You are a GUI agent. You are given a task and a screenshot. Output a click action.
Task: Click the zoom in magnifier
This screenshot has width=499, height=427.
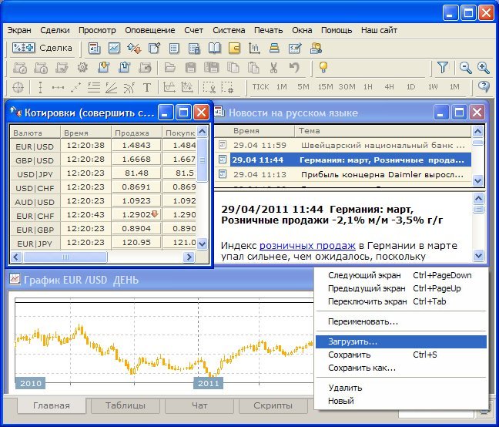coord(484,68)
